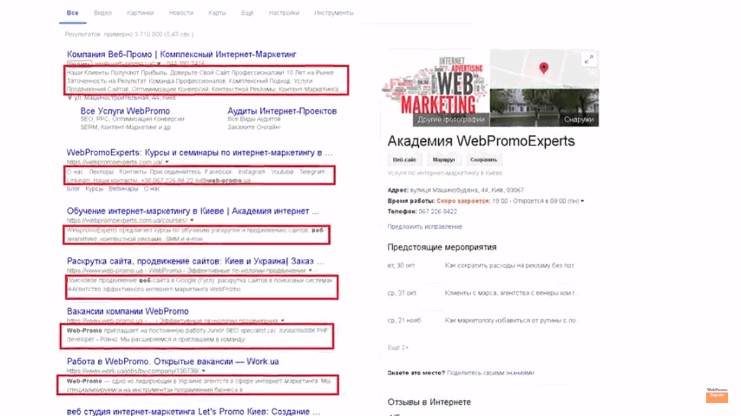Viewport: 741px width, 416px height.
Task: Expand the map with fullscreen icon
Action: [x=589, y=60]
